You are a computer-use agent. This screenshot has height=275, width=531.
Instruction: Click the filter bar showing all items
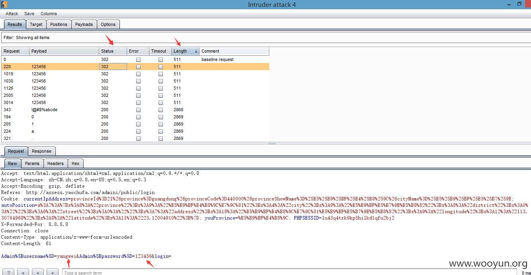pos(265,37)
